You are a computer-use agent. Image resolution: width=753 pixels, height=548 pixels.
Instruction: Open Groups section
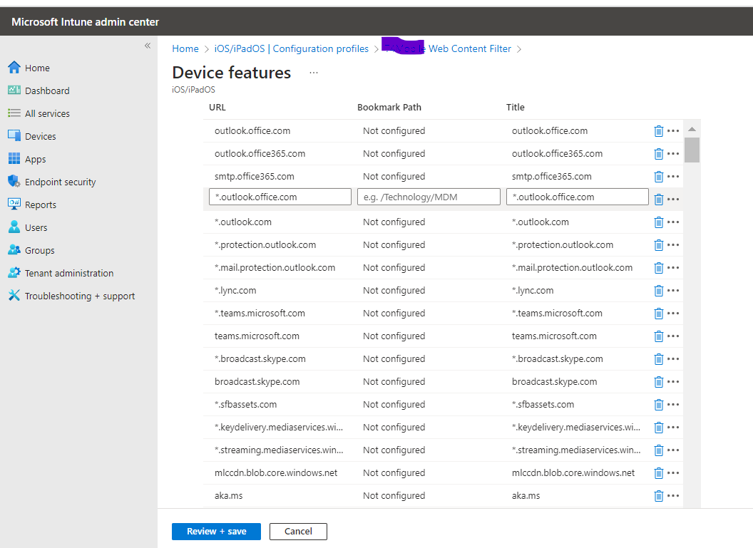point(31,251)
